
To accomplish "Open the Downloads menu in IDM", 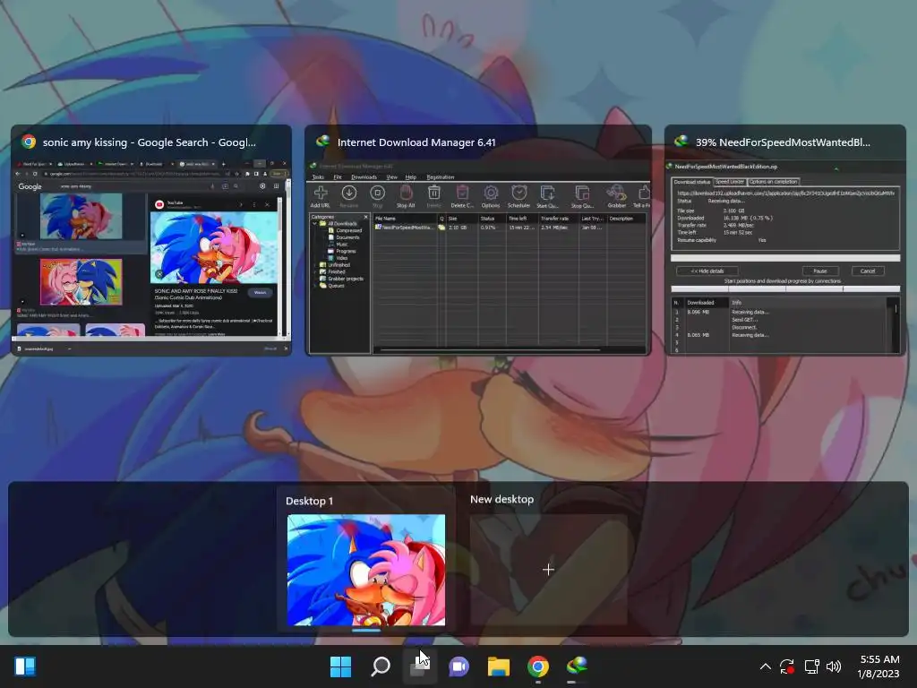I will pos(364,176).
